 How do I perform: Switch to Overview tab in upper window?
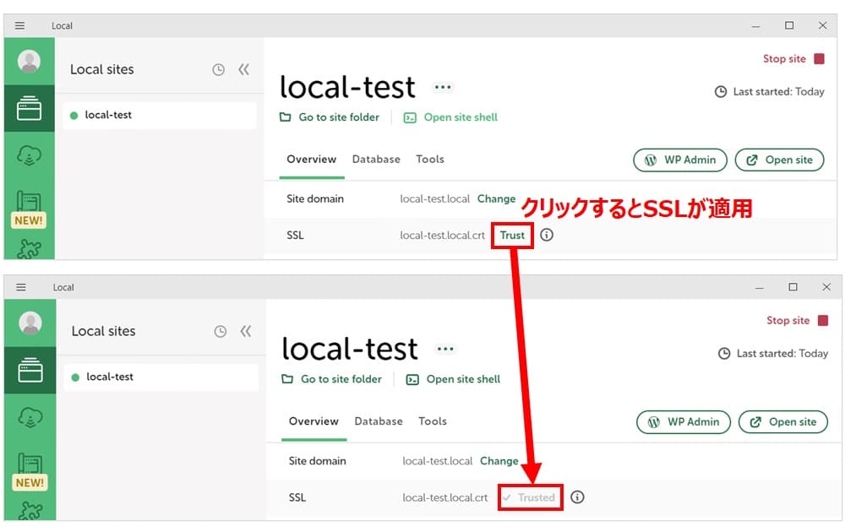tap(312, 160)
